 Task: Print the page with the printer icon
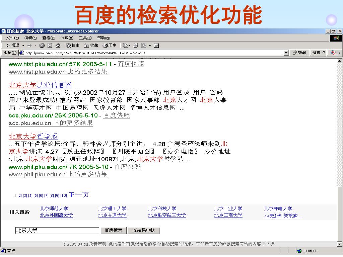coord(136,46)
